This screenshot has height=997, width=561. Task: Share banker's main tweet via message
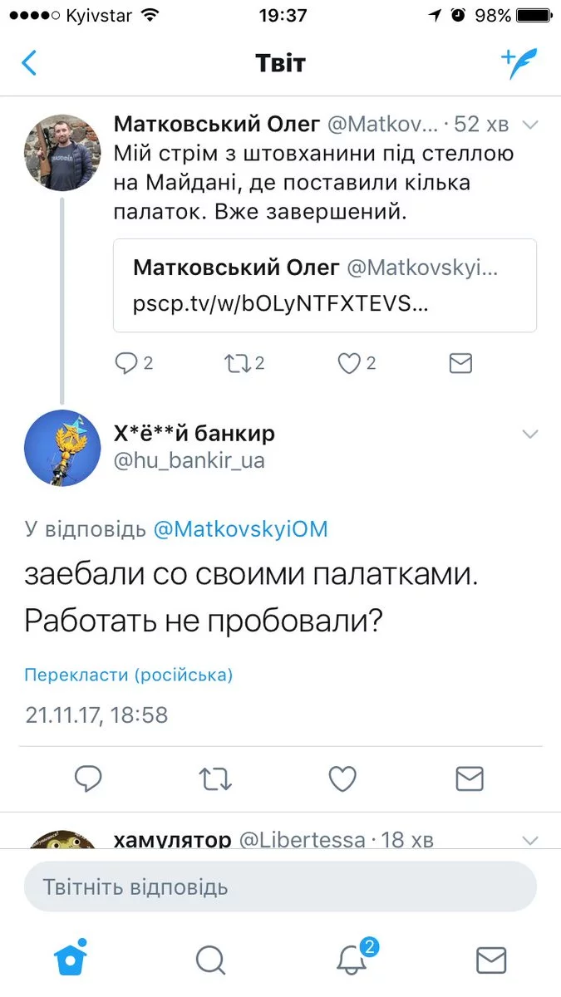pos(470,778)
